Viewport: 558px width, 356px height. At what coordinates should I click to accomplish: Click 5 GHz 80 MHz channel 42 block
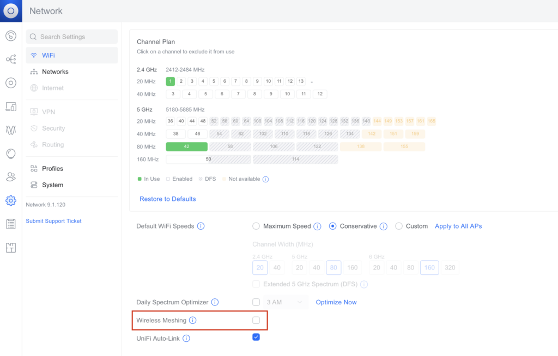point(186,146)
